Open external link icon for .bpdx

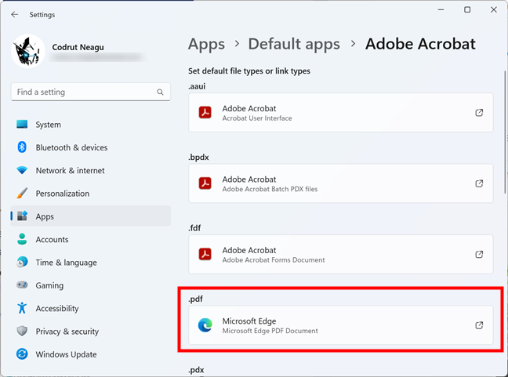point(479,183)
